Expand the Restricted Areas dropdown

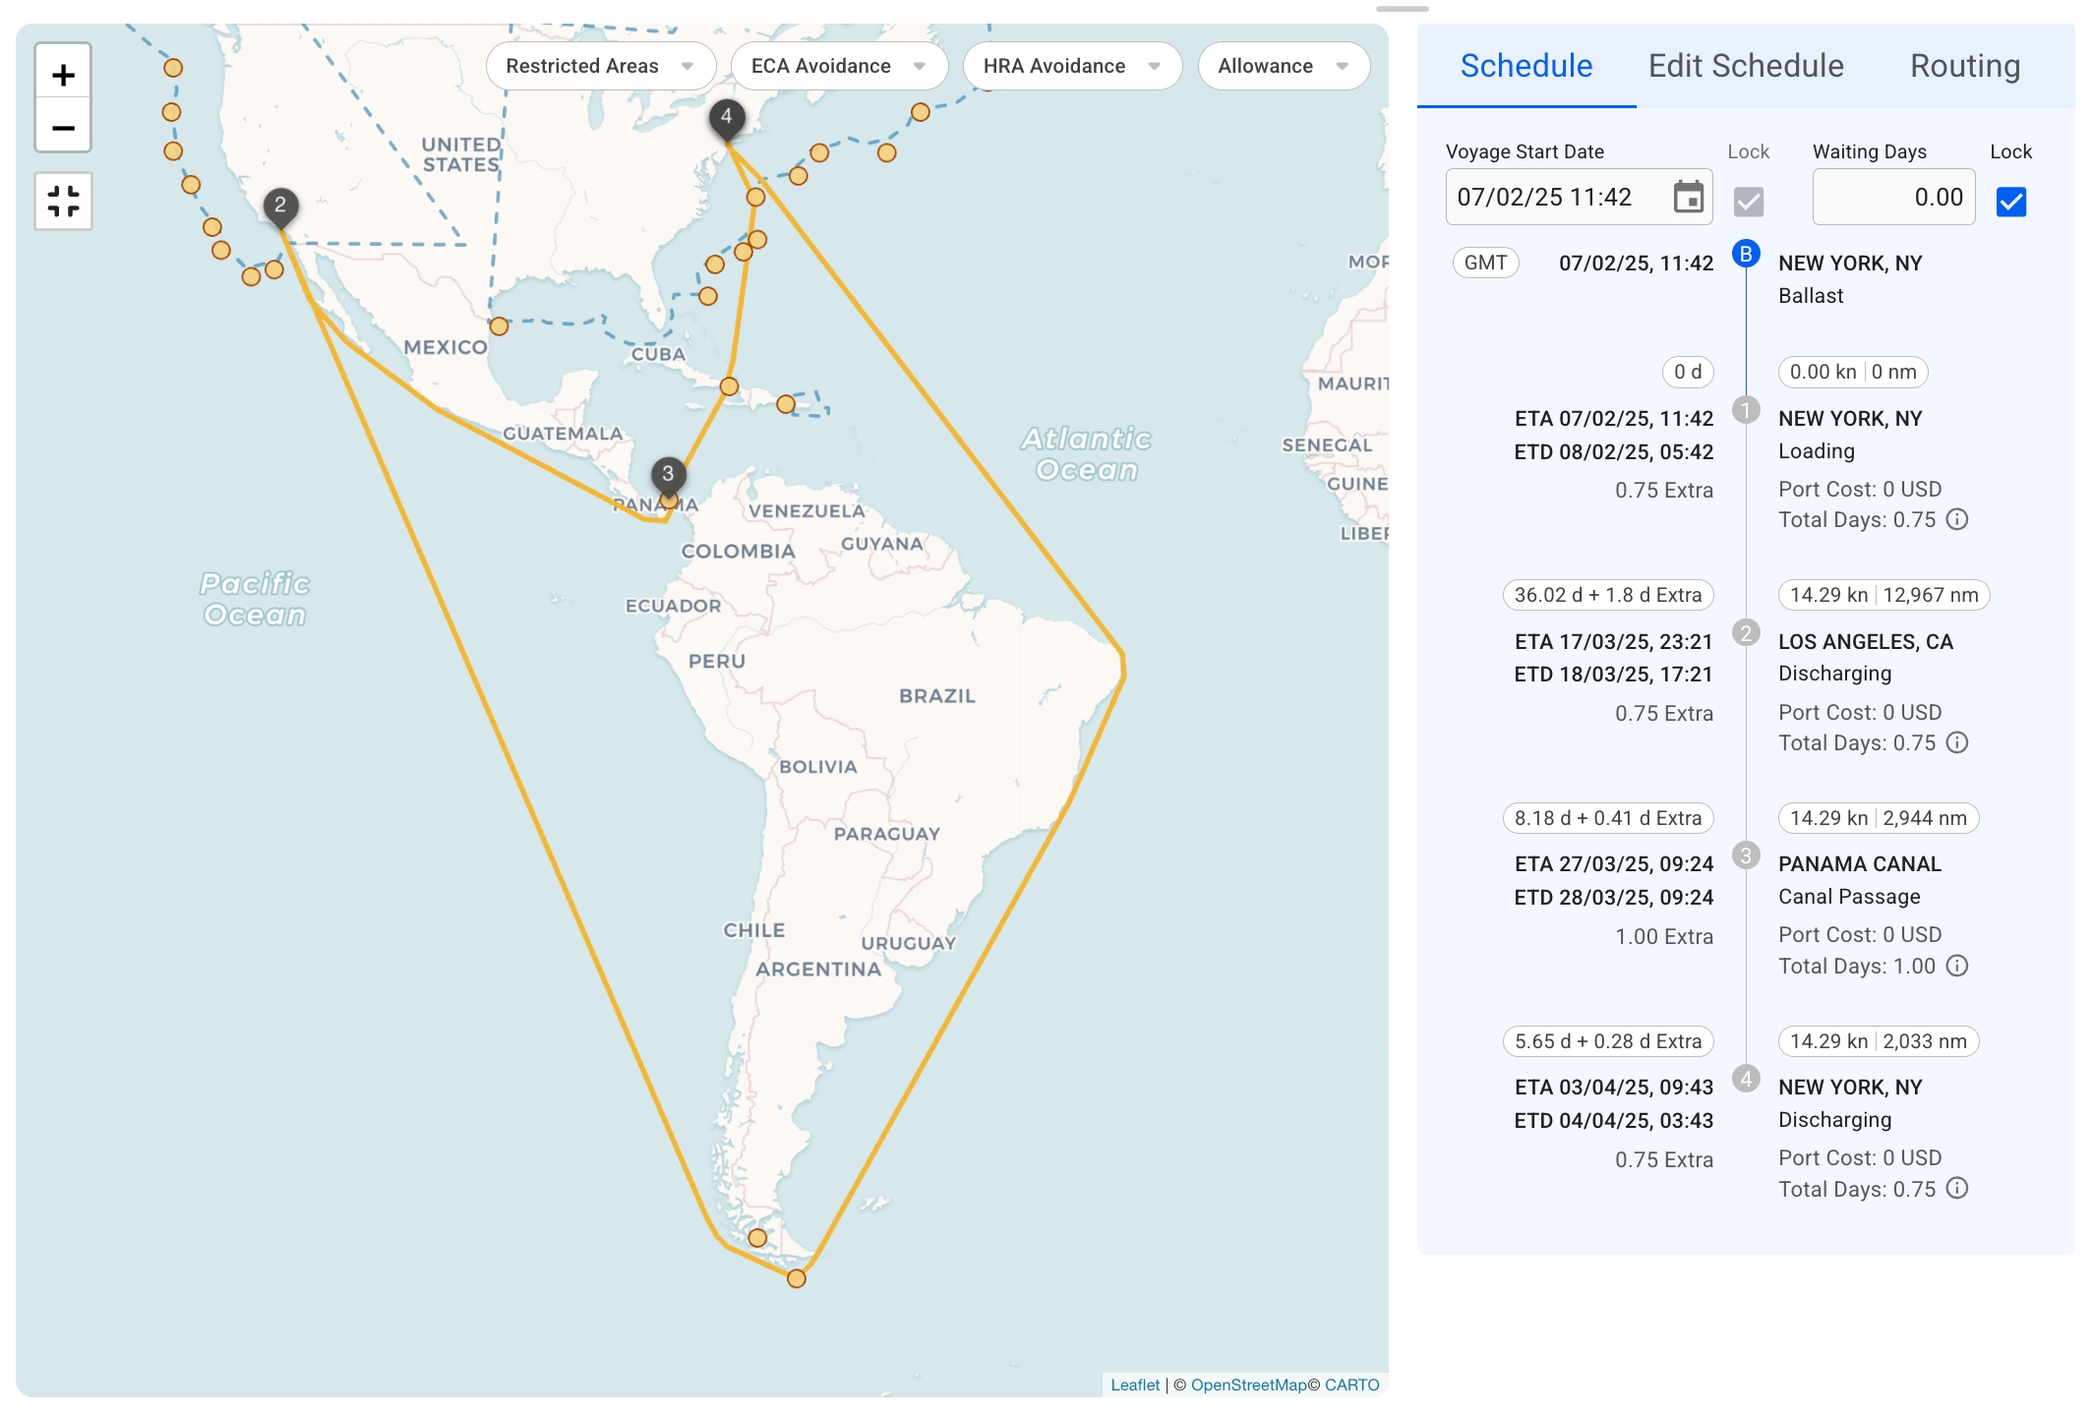coord(600,66)
